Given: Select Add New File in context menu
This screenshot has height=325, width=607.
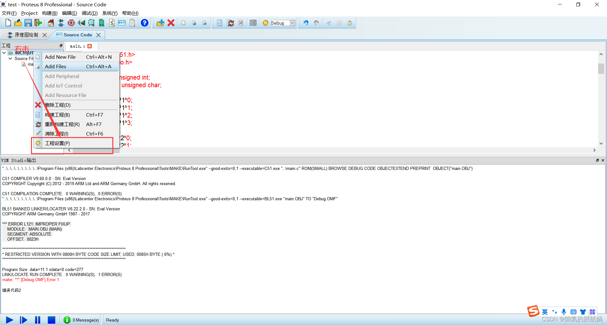Looking at the screenshot, I should 77,57.
